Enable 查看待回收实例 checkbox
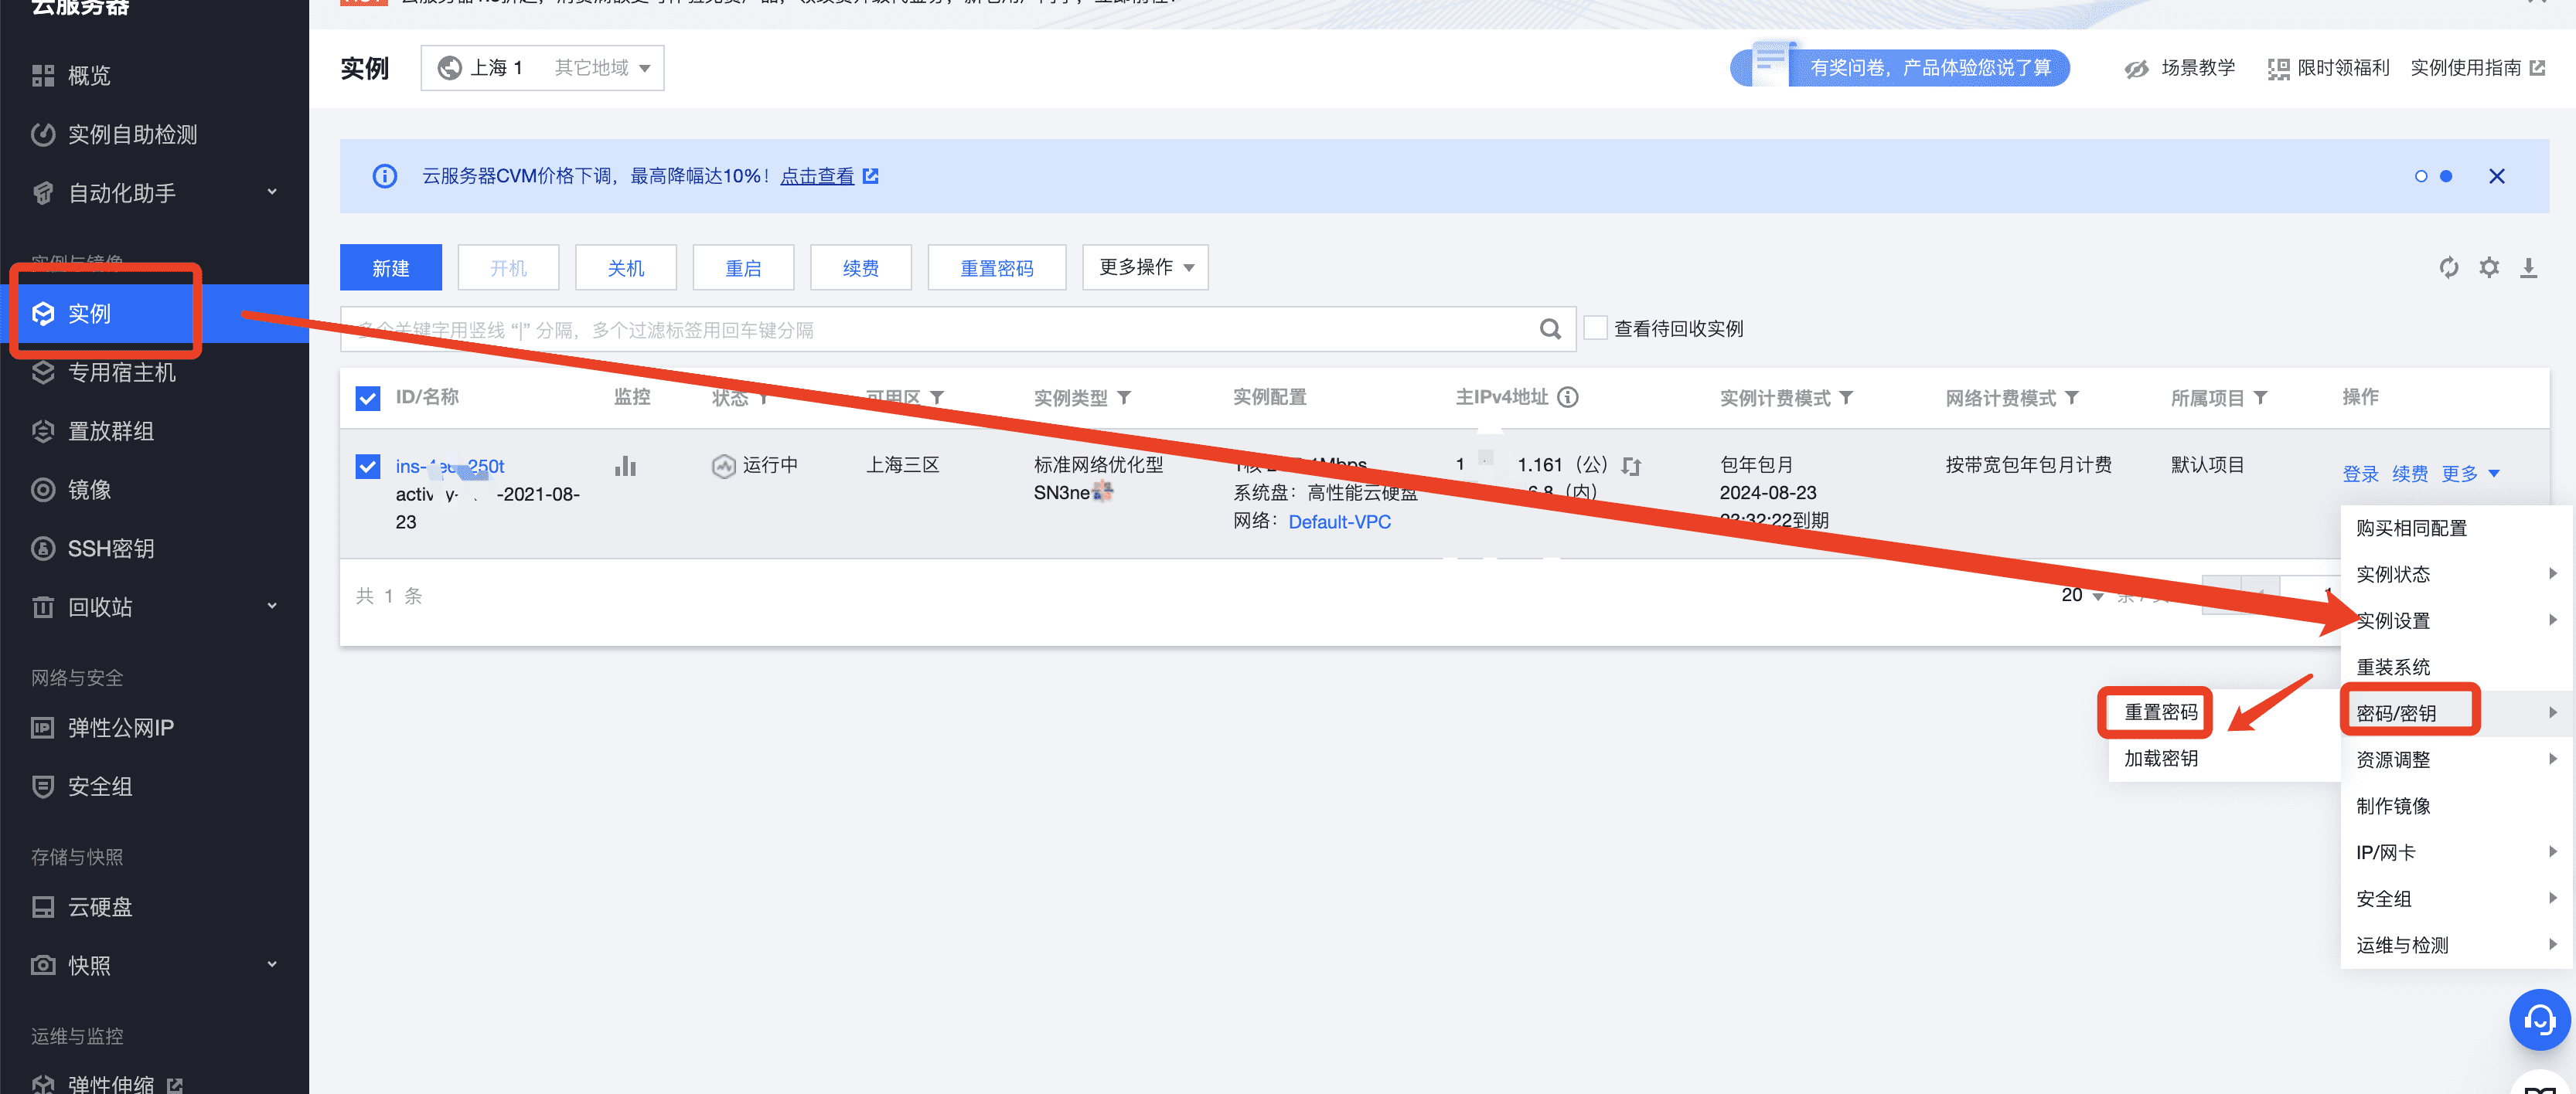This screenshot has width=2576, height=1094. pyautogui.click(x=1596, y=328)
